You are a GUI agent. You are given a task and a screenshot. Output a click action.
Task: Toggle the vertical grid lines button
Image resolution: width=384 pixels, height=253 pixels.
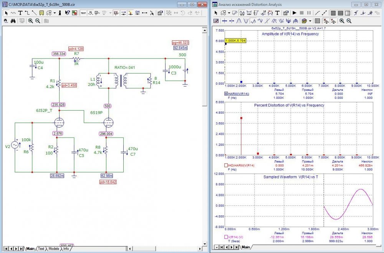coord(333,13)
